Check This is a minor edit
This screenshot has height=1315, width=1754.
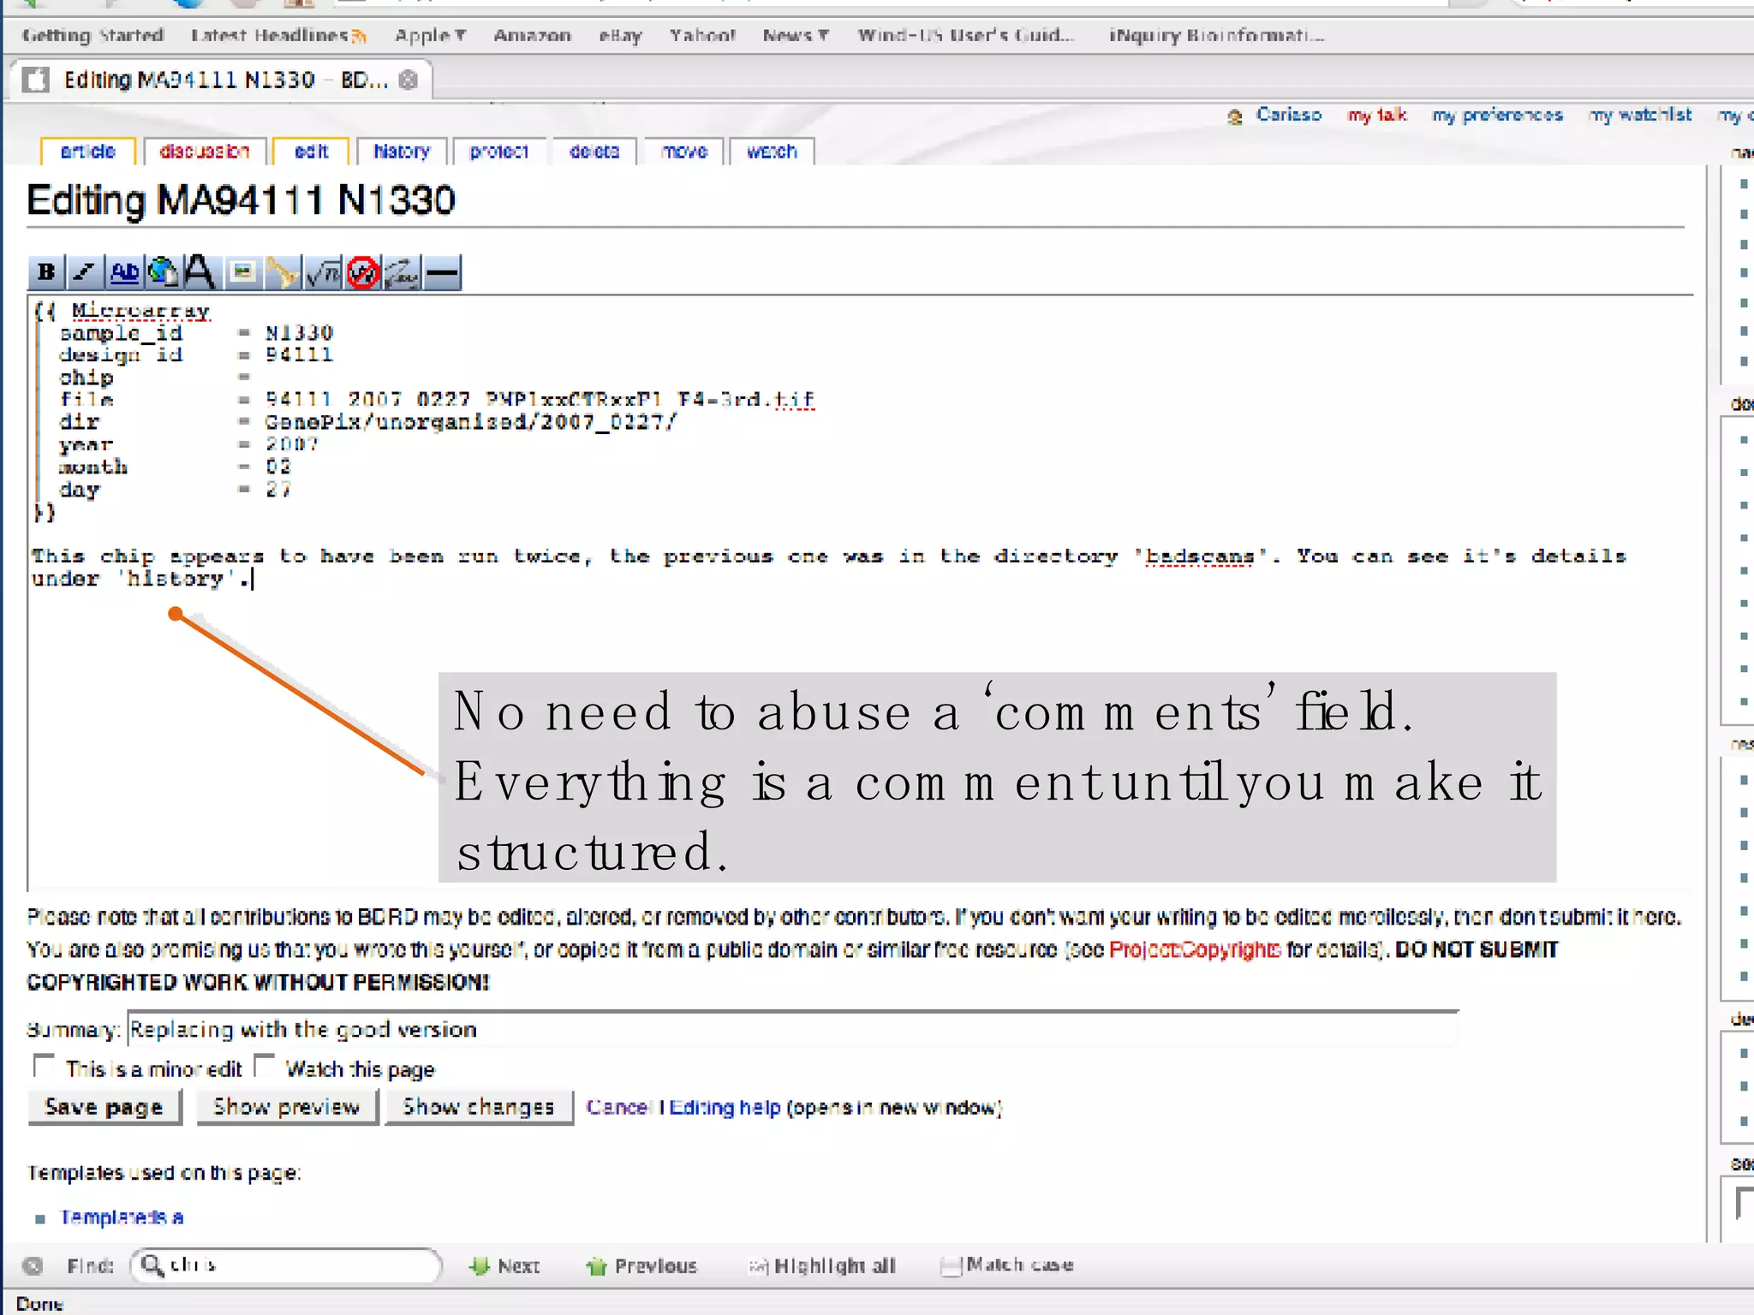point(44,1066)
